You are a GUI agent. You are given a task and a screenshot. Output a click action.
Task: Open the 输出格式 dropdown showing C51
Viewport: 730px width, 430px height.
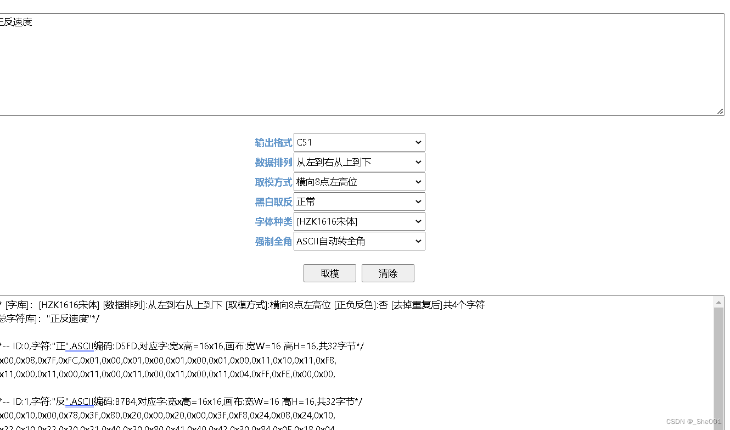pos(360,142)
